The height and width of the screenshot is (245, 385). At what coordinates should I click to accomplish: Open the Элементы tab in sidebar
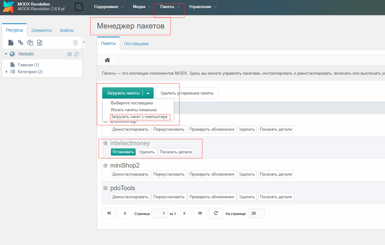pyautogui.click(x=41, y=30)
